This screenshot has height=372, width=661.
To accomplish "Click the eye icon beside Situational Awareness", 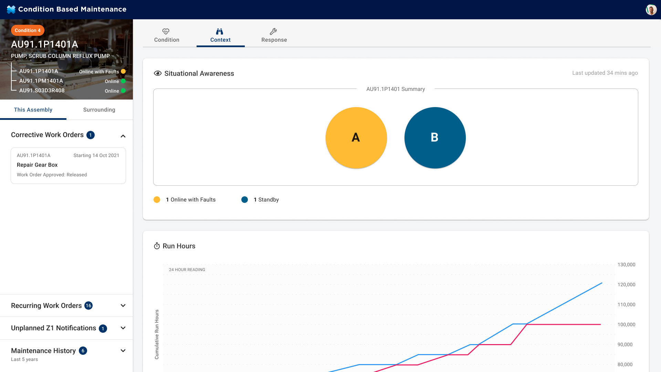I will pos(158,73).
